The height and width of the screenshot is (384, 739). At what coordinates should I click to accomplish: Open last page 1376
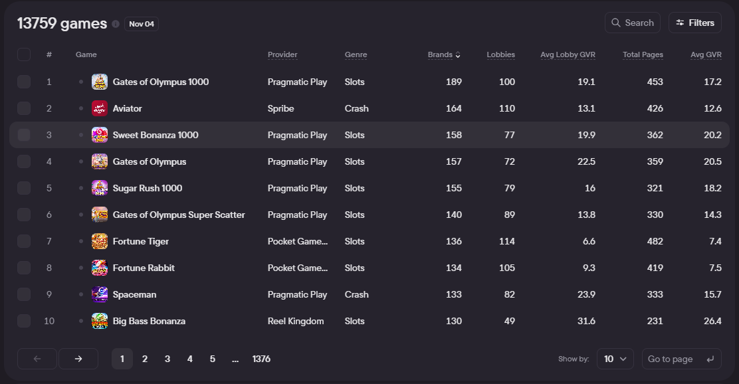click(261, 359)
